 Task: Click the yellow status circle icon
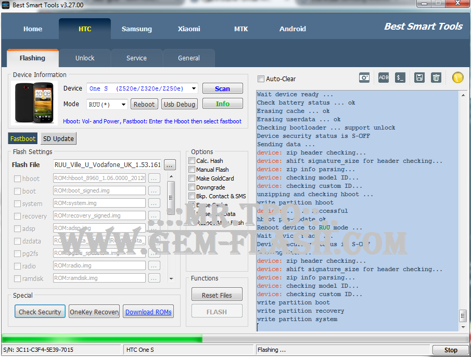pos(458,78)
